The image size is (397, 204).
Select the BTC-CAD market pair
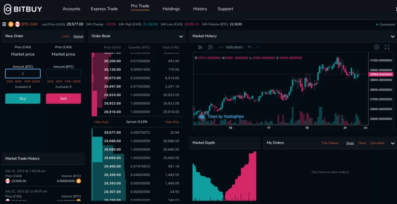29,24
